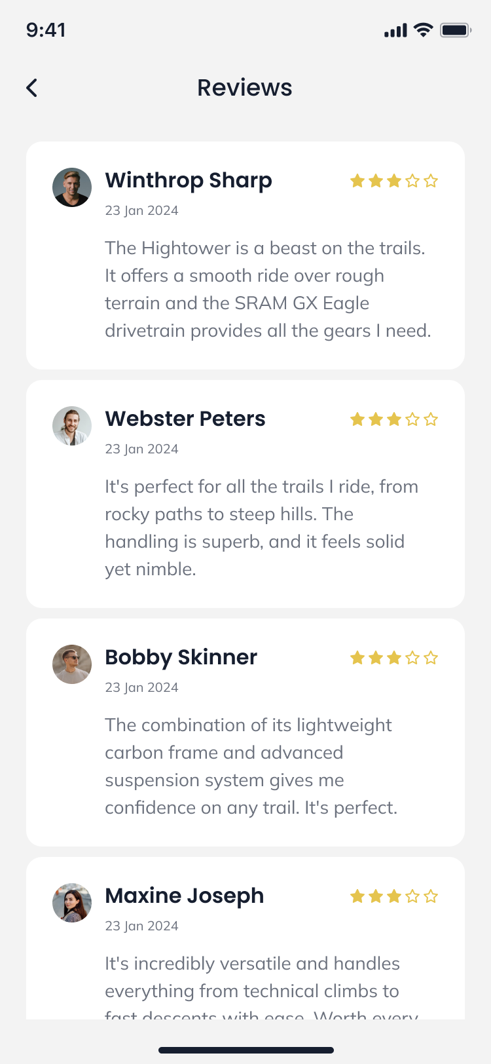Tap Bobby Skinner's star rating
This screenshot has height=1064, width=491.
point(393,658)
